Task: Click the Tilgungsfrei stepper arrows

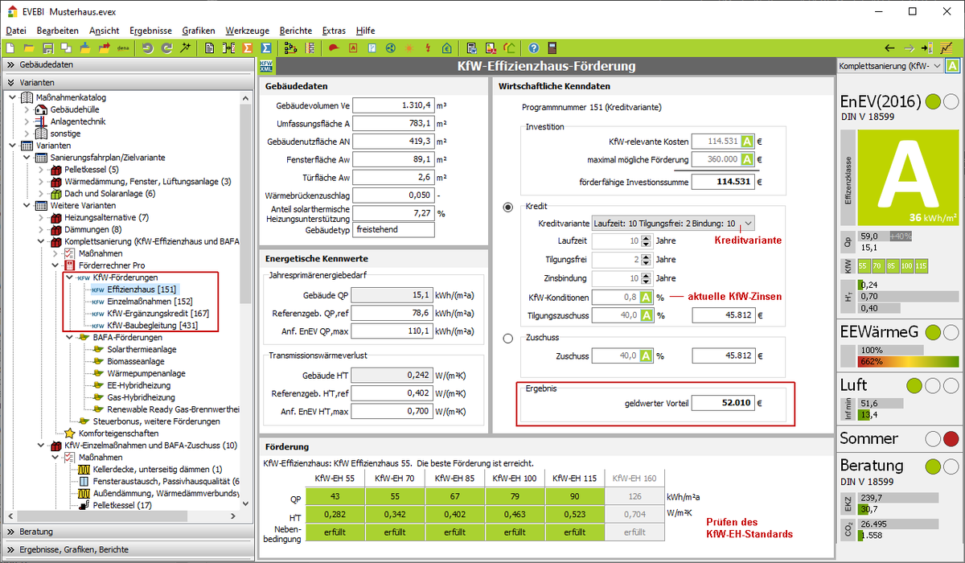Action: [x=647, y=260]
